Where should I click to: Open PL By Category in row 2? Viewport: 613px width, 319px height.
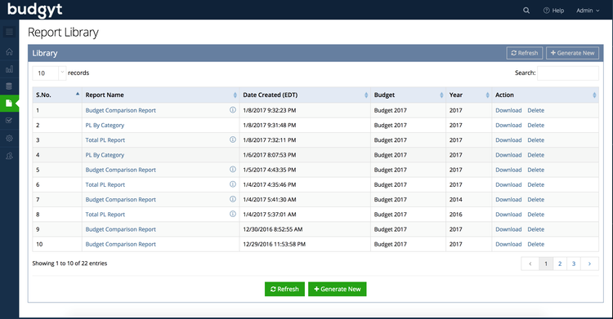point(105,126)
